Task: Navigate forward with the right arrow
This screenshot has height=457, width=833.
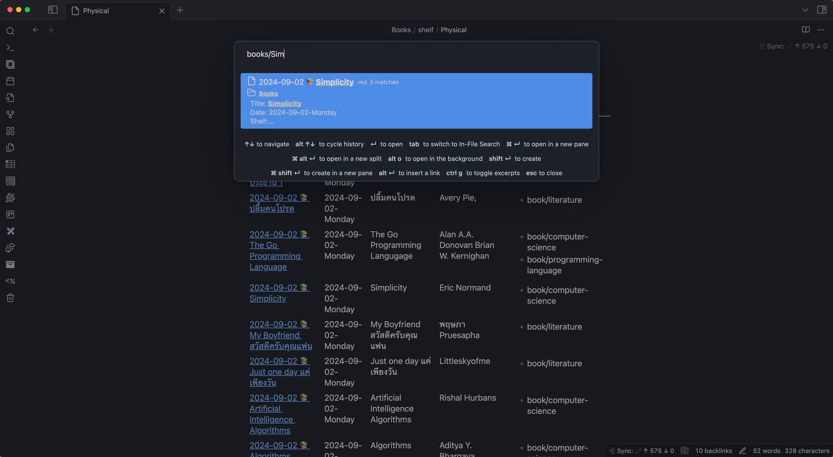Action: pyautogui.click(x=50, y=30)
